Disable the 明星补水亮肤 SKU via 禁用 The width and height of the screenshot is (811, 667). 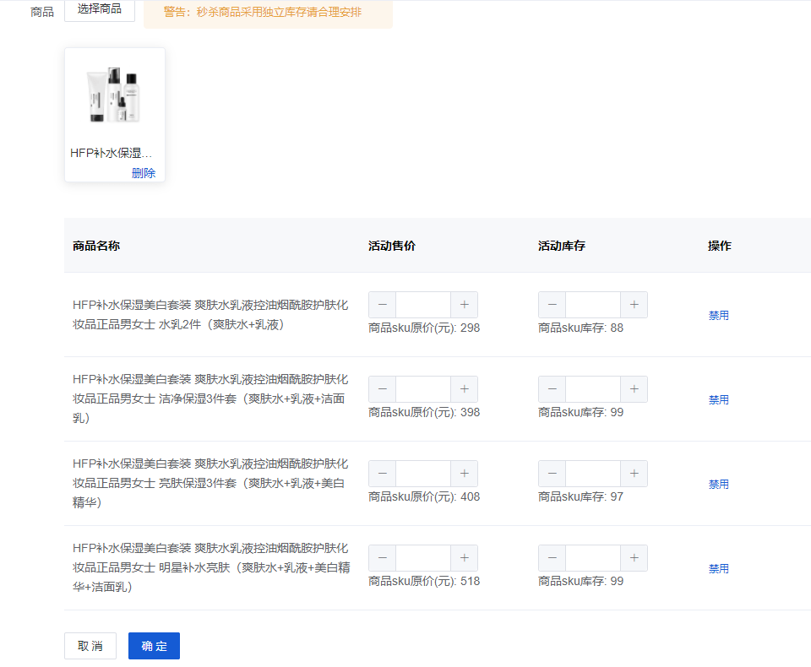[x=718, y=568]
